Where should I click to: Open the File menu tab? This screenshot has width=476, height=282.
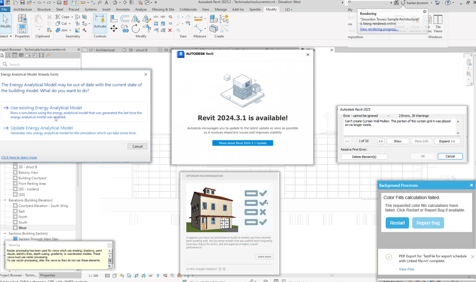4,9
